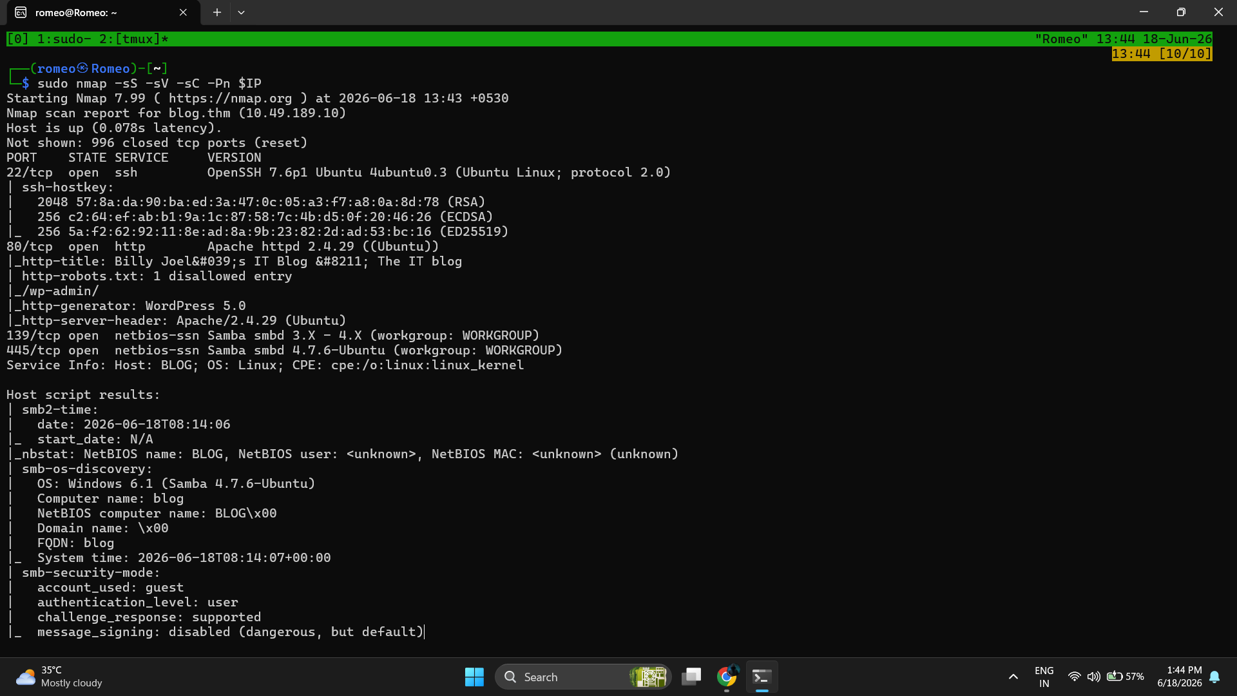
Task: Click the 80/tcp open http line
Action: pos(223,247)
